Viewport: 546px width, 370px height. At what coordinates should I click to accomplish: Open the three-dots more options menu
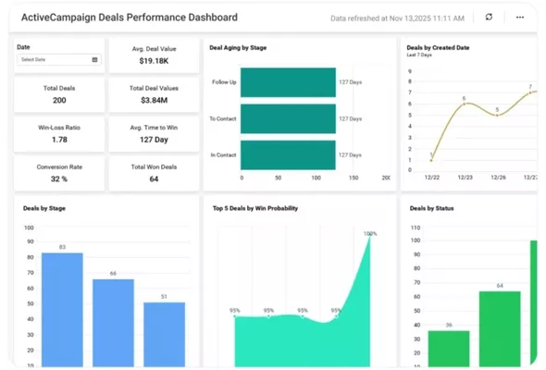pyautogui.click(x=520, y=17)
